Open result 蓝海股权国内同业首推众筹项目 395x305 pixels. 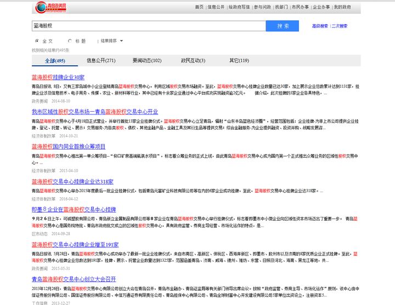tap(69, 147)
